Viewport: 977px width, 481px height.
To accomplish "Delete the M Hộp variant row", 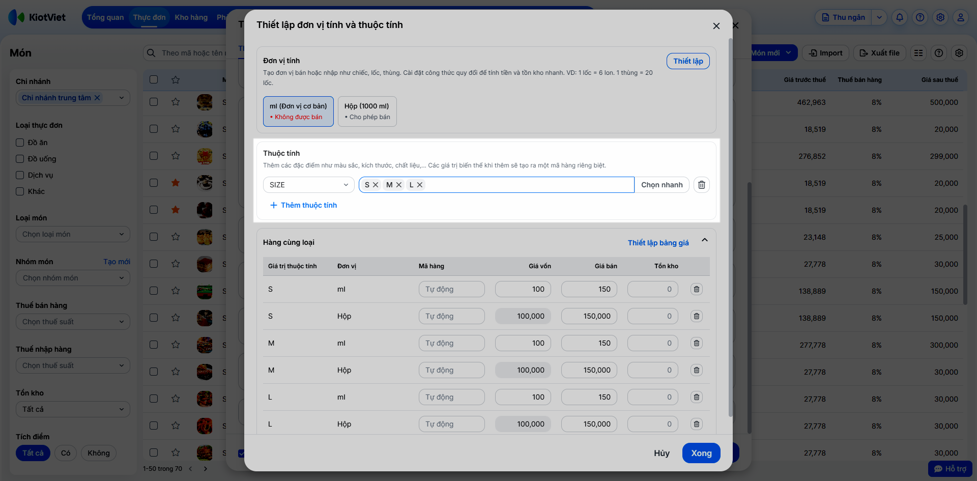I will [x=696, y=370].
